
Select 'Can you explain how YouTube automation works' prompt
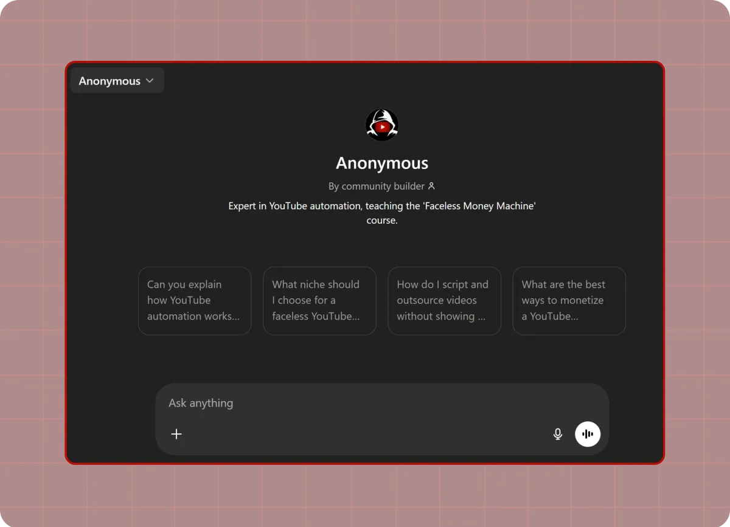(195, 301)
